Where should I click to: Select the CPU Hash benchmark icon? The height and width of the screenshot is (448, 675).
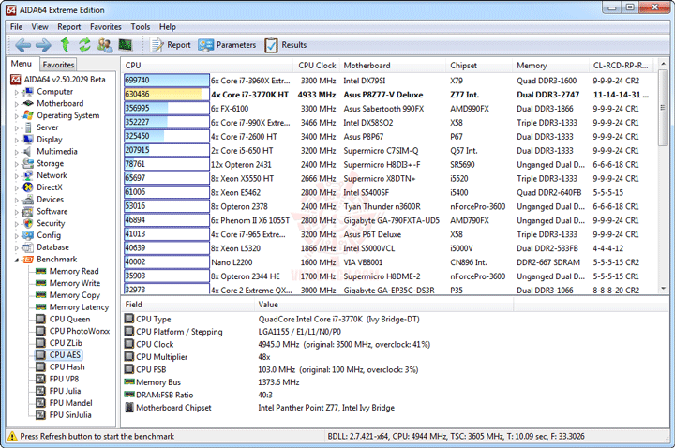click(41, 367)
